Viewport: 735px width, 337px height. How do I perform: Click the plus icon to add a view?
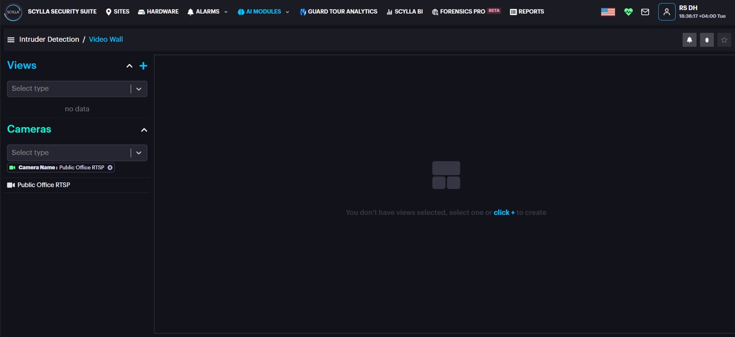(x=143, y=66)
